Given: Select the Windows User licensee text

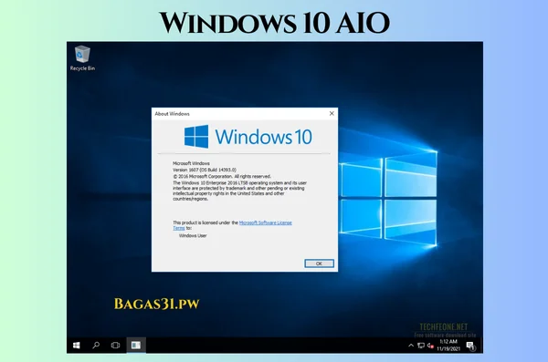Looking at the screenshot, I should pos(193,235).
